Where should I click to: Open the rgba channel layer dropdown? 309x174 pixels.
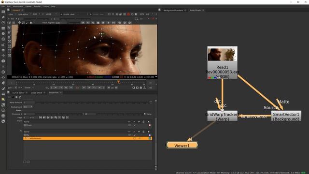click(x=12, y=14)
